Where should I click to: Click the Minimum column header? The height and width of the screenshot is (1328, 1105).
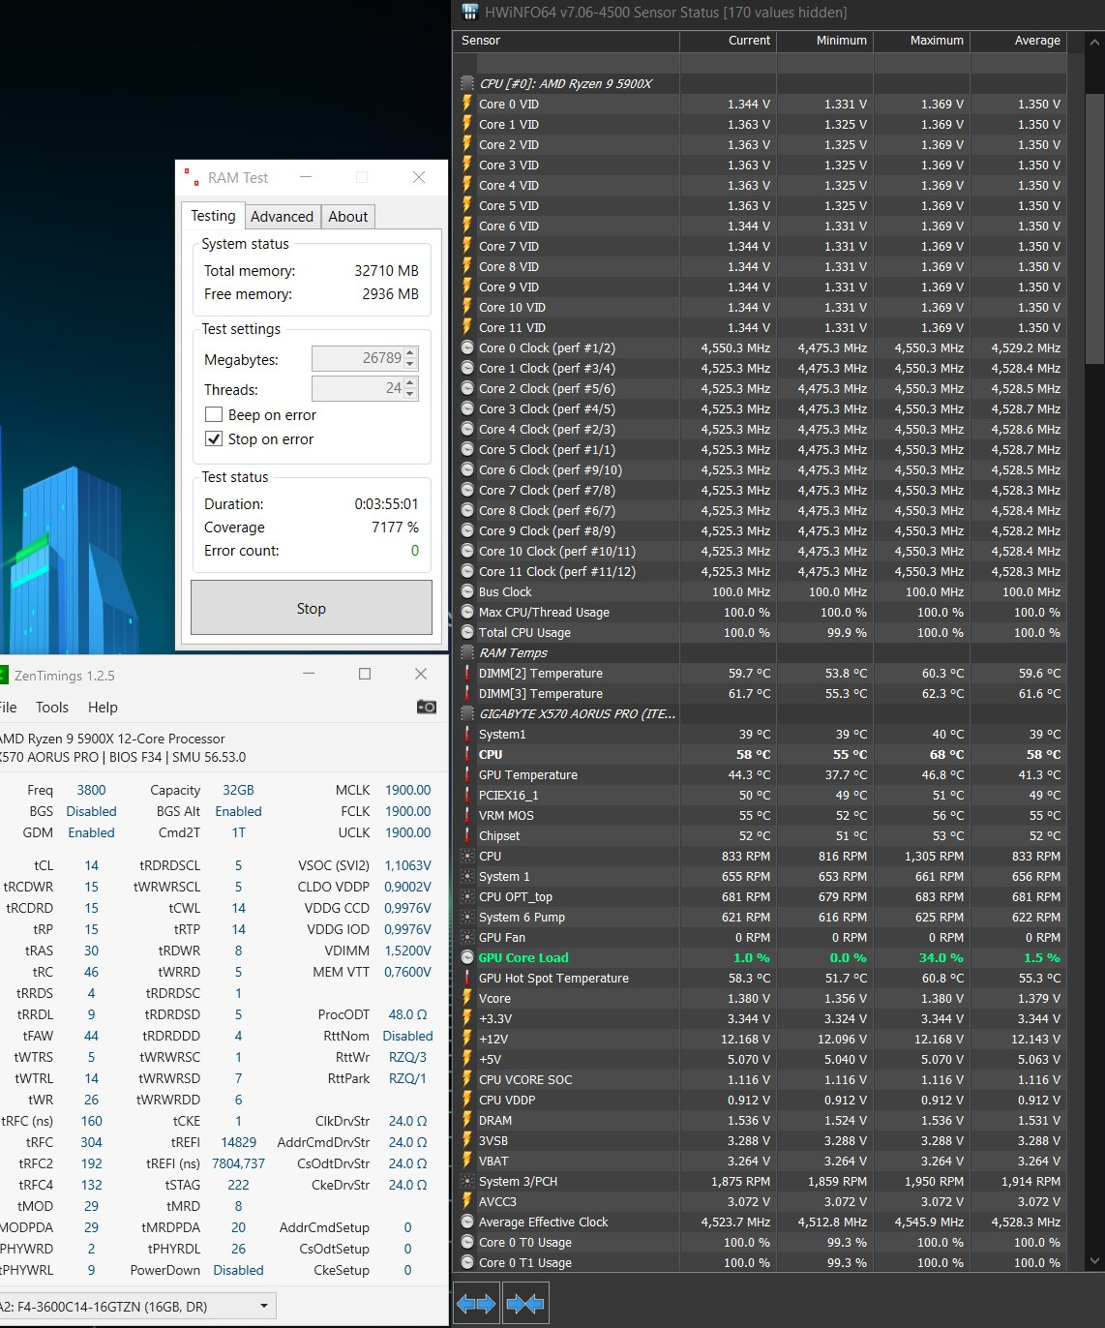(824, 41)
